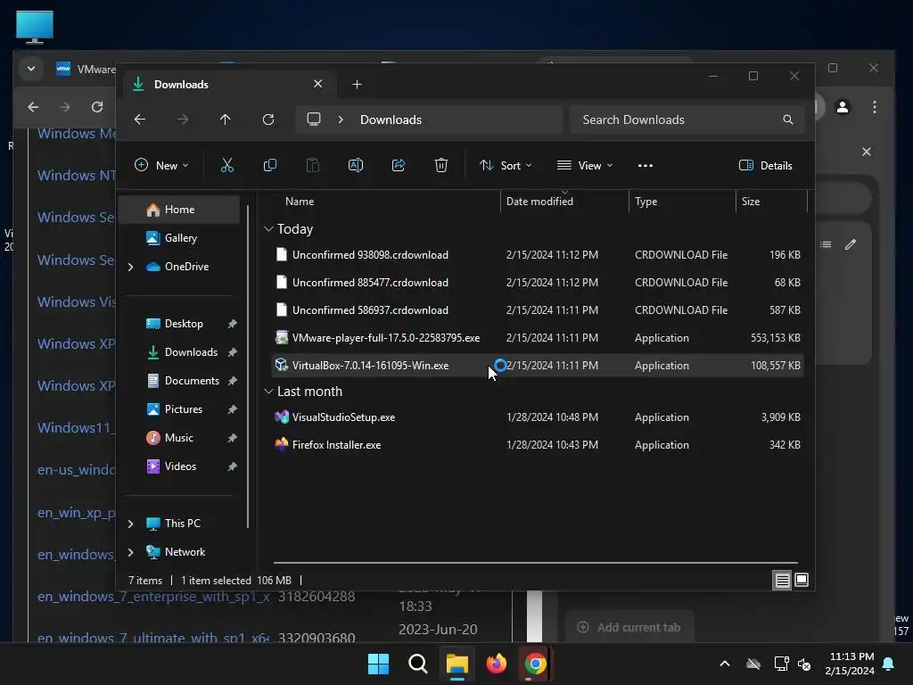Switch to large thumbnails view icon in status bar
The height and width of the screenshot is (685, 913).
[x=802, y=580]
